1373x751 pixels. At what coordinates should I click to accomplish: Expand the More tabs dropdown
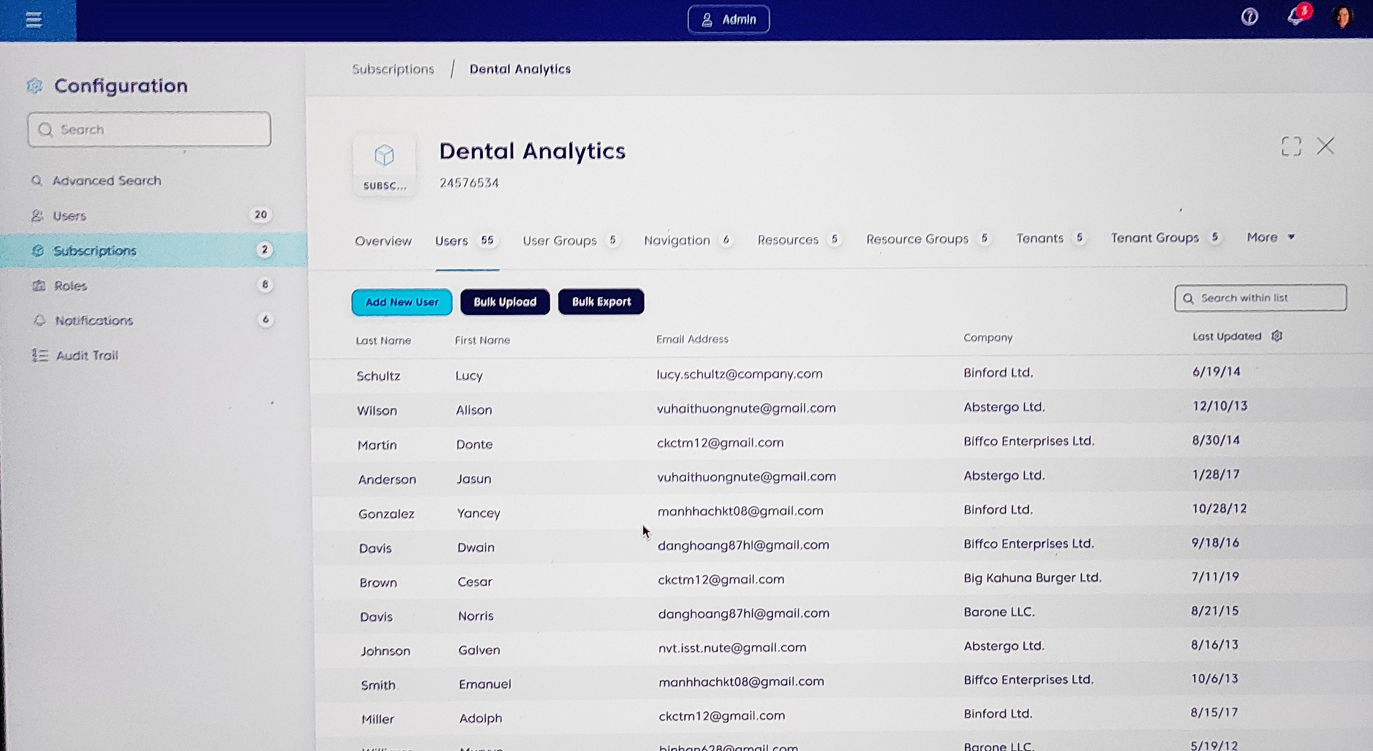(x=1270, y=238)
